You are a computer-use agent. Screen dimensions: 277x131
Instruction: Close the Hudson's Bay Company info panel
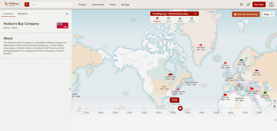click(67, 14)
